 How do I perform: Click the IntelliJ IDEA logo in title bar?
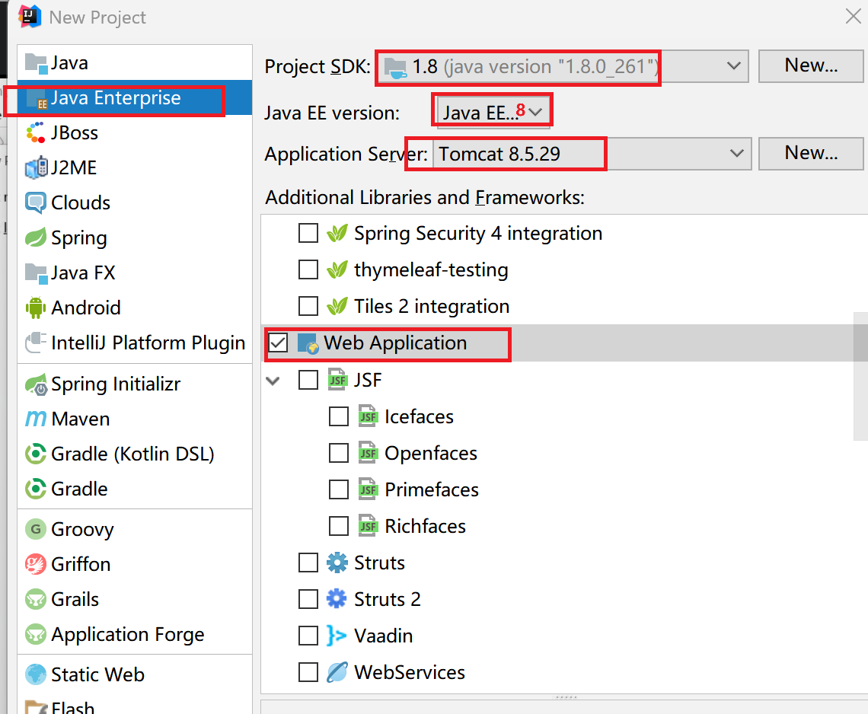pos(30,17)
